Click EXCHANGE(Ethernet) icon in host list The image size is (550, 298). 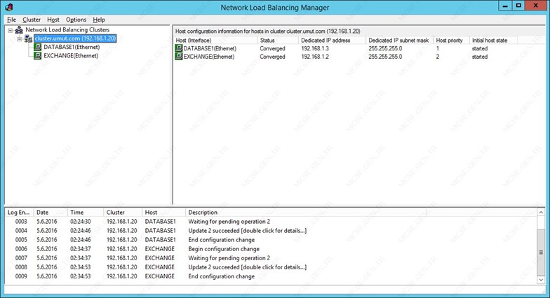coord(179,57)
